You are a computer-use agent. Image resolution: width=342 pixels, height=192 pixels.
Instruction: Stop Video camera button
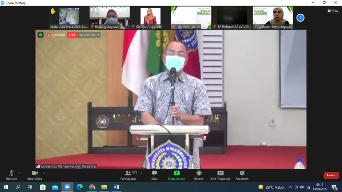tap(35, 175)
